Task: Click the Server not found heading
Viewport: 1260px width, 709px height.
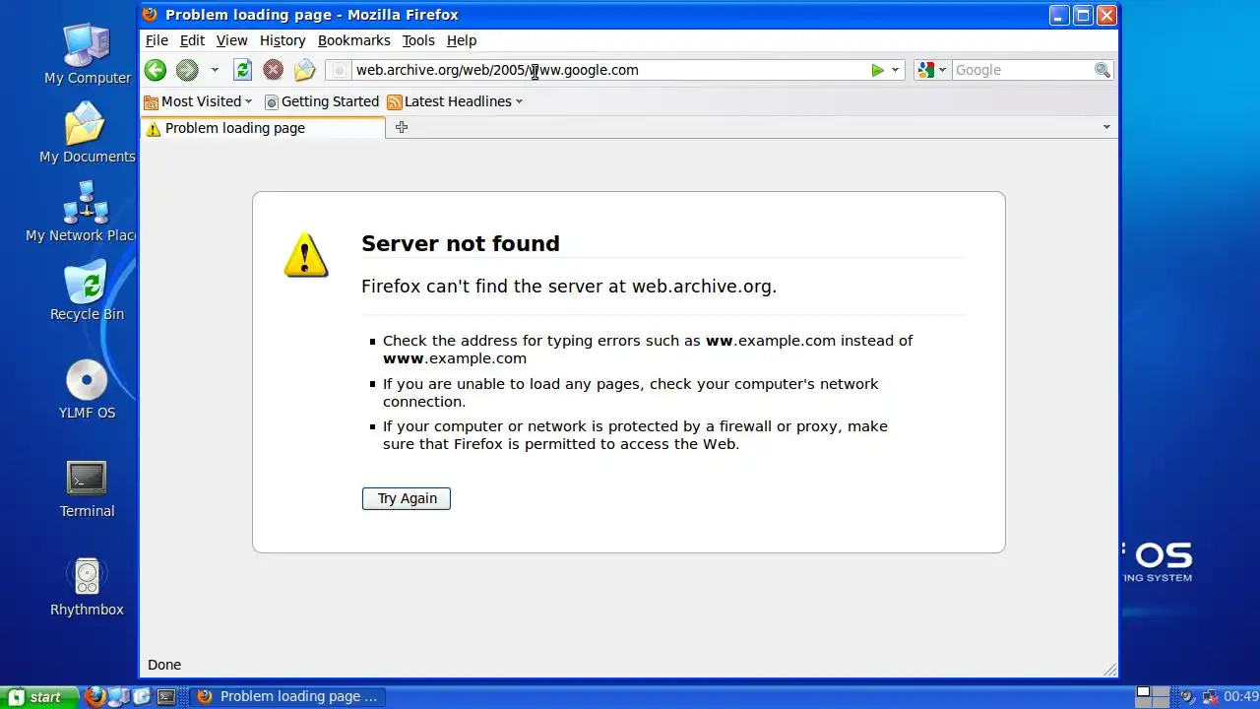Action: 461,243
